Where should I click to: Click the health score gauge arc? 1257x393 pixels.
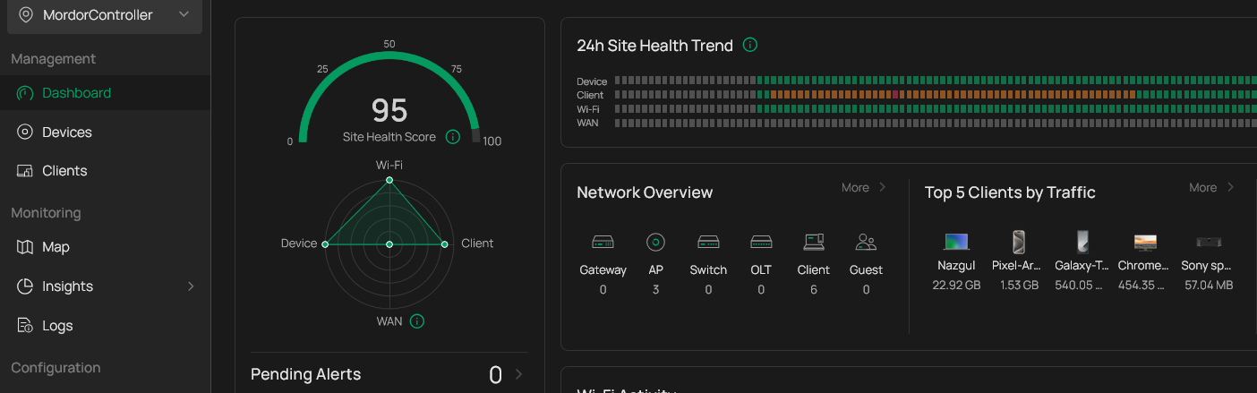[x=389, y=56]
